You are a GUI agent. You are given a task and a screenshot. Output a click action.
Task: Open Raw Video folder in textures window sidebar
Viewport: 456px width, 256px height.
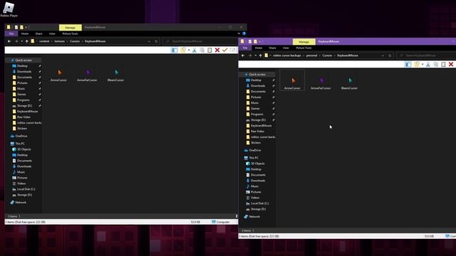pyautogui.click(x=24, y=117)
